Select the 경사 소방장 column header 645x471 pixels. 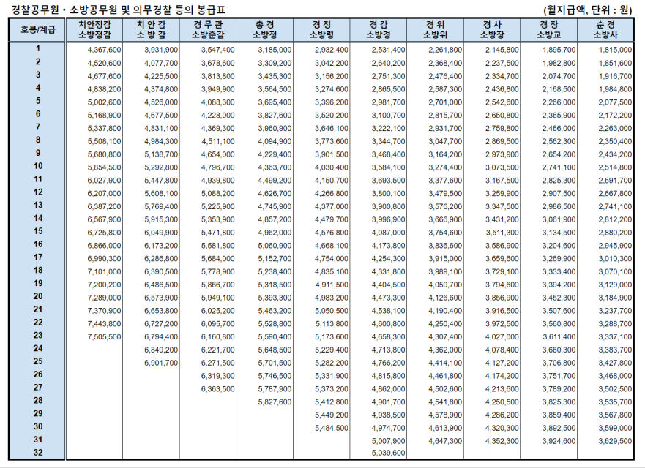(492, 30)
